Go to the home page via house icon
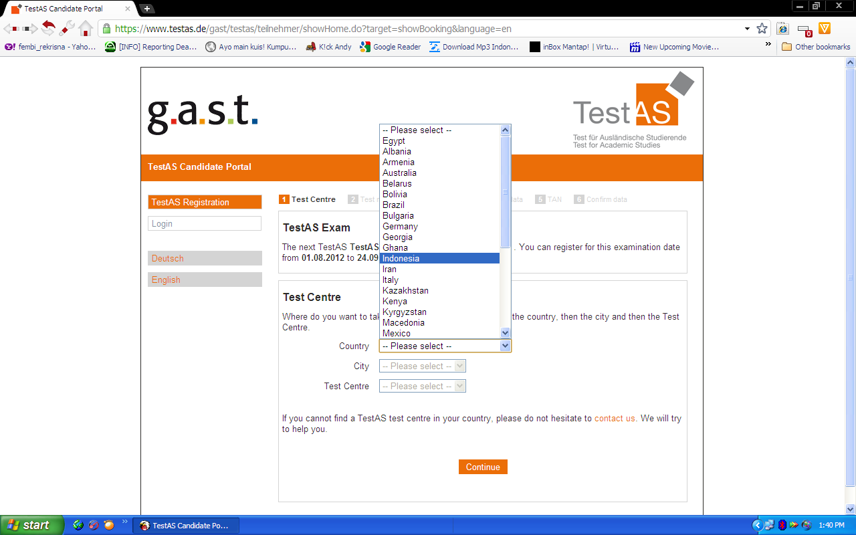This screenshot has width=856, height=535. [x=86, y=28]
